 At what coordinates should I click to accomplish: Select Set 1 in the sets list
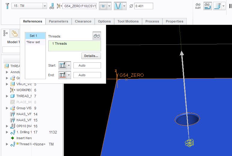pos(35,36)
